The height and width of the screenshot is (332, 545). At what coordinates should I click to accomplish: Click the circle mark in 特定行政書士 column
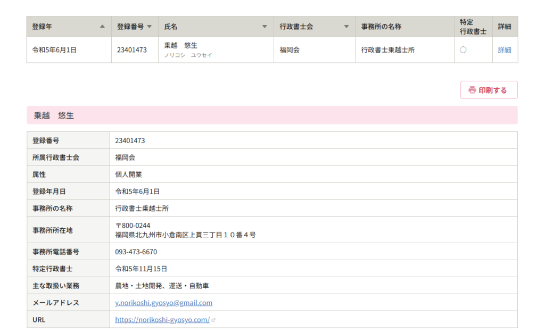tap(463, 50)
